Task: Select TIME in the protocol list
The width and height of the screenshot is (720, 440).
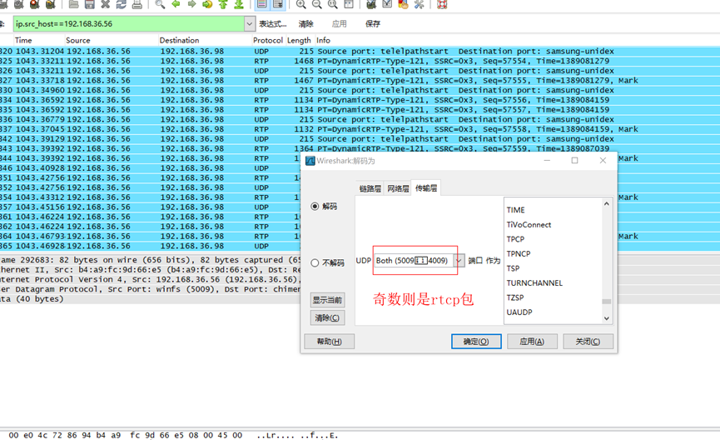Action: pyautogui.click(x=516, y=210)
